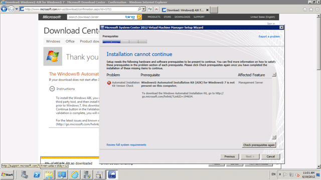The image size is (321, 180).
Task: Click Report a problem link
Action: click(269, 36)
